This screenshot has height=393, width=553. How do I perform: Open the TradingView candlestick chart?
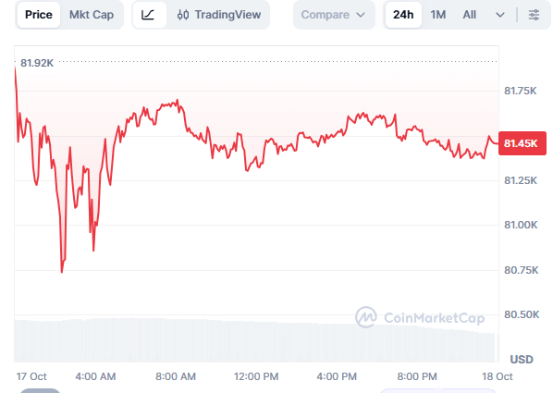(x=218, y=15)
